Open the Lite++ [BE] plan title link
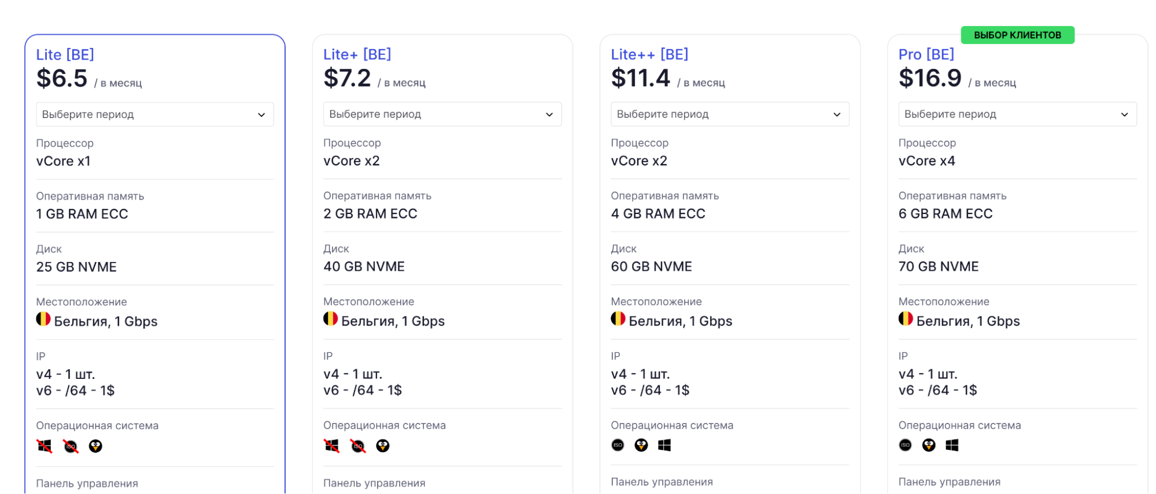Screen dimensions: 1156x494 click(649, 54)
